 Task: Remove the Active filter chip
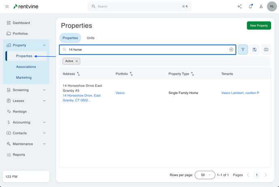click(77, 61)
